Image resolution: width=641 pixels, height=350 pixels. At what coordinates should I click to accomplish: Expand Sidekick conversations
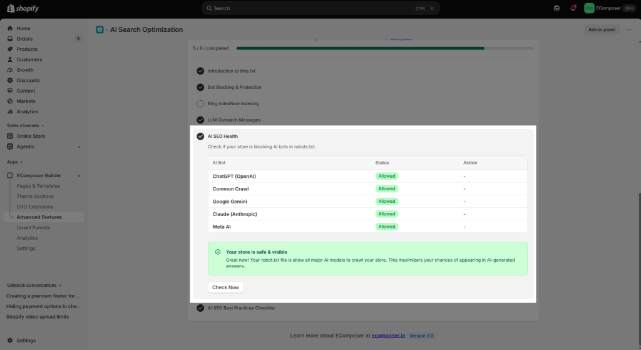pos(34,285)
